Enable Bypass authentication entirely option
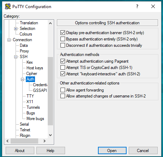Viewport: 163px width, 157px height. click(x=63, y=39)
